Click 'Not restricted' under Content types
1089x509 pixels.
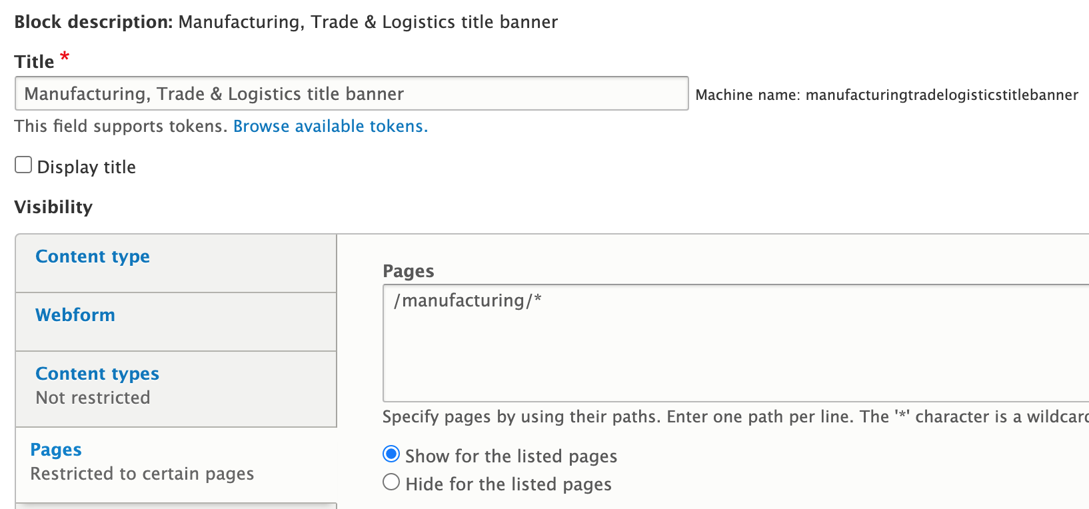tap(93, 398)
